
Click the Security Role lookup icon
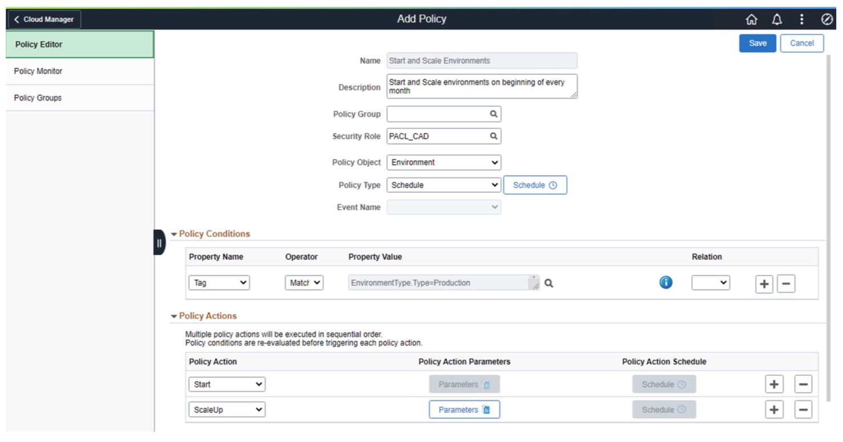493,136
